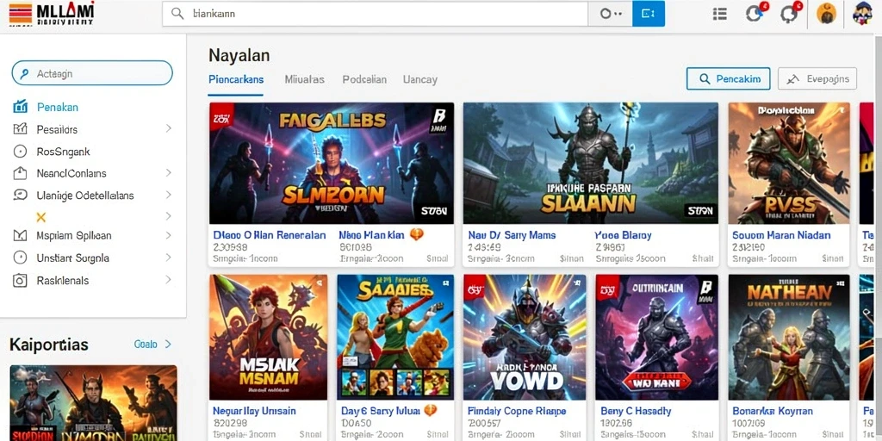
Task: Open the 'Yoea Blaroy' title
Action: click(623, 235)
